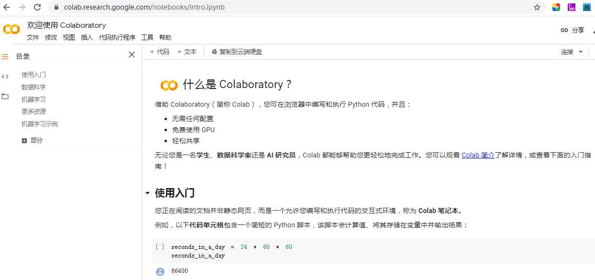This screenshot has height=280, width=595.
Task: Click the CO logo beside 什么是 Colaboratory
Action: [x=169, y=85]
